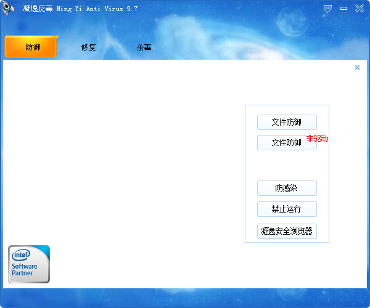Open the title bar dropdown menu icon
The image size is (370, 308).
[x=327, y=9]
